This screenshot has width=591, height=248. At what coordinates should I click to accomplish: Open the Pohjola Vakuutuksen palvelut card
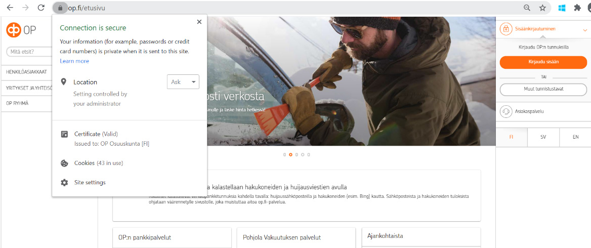pyautogui.click(x=296, y=238)
